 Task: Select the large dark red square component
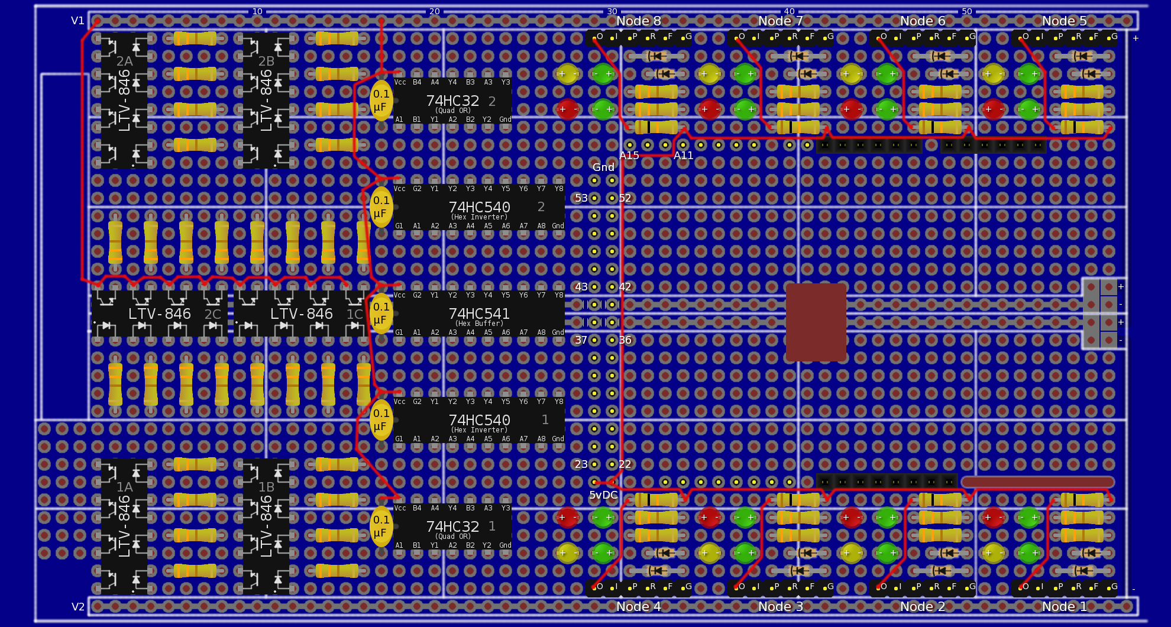tap(816, 322)
